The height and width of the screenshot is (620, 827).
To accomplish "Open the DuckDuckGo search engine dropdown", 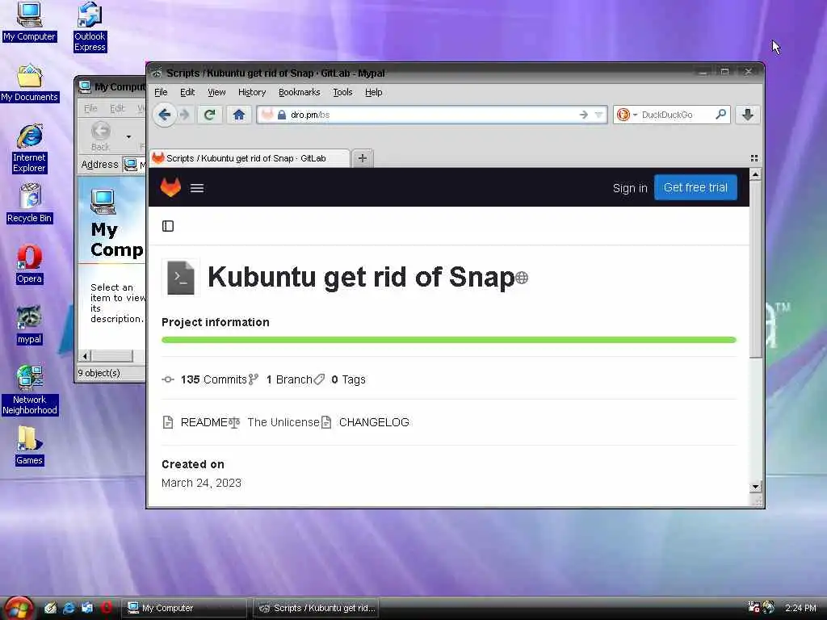I will click(635, 115).
